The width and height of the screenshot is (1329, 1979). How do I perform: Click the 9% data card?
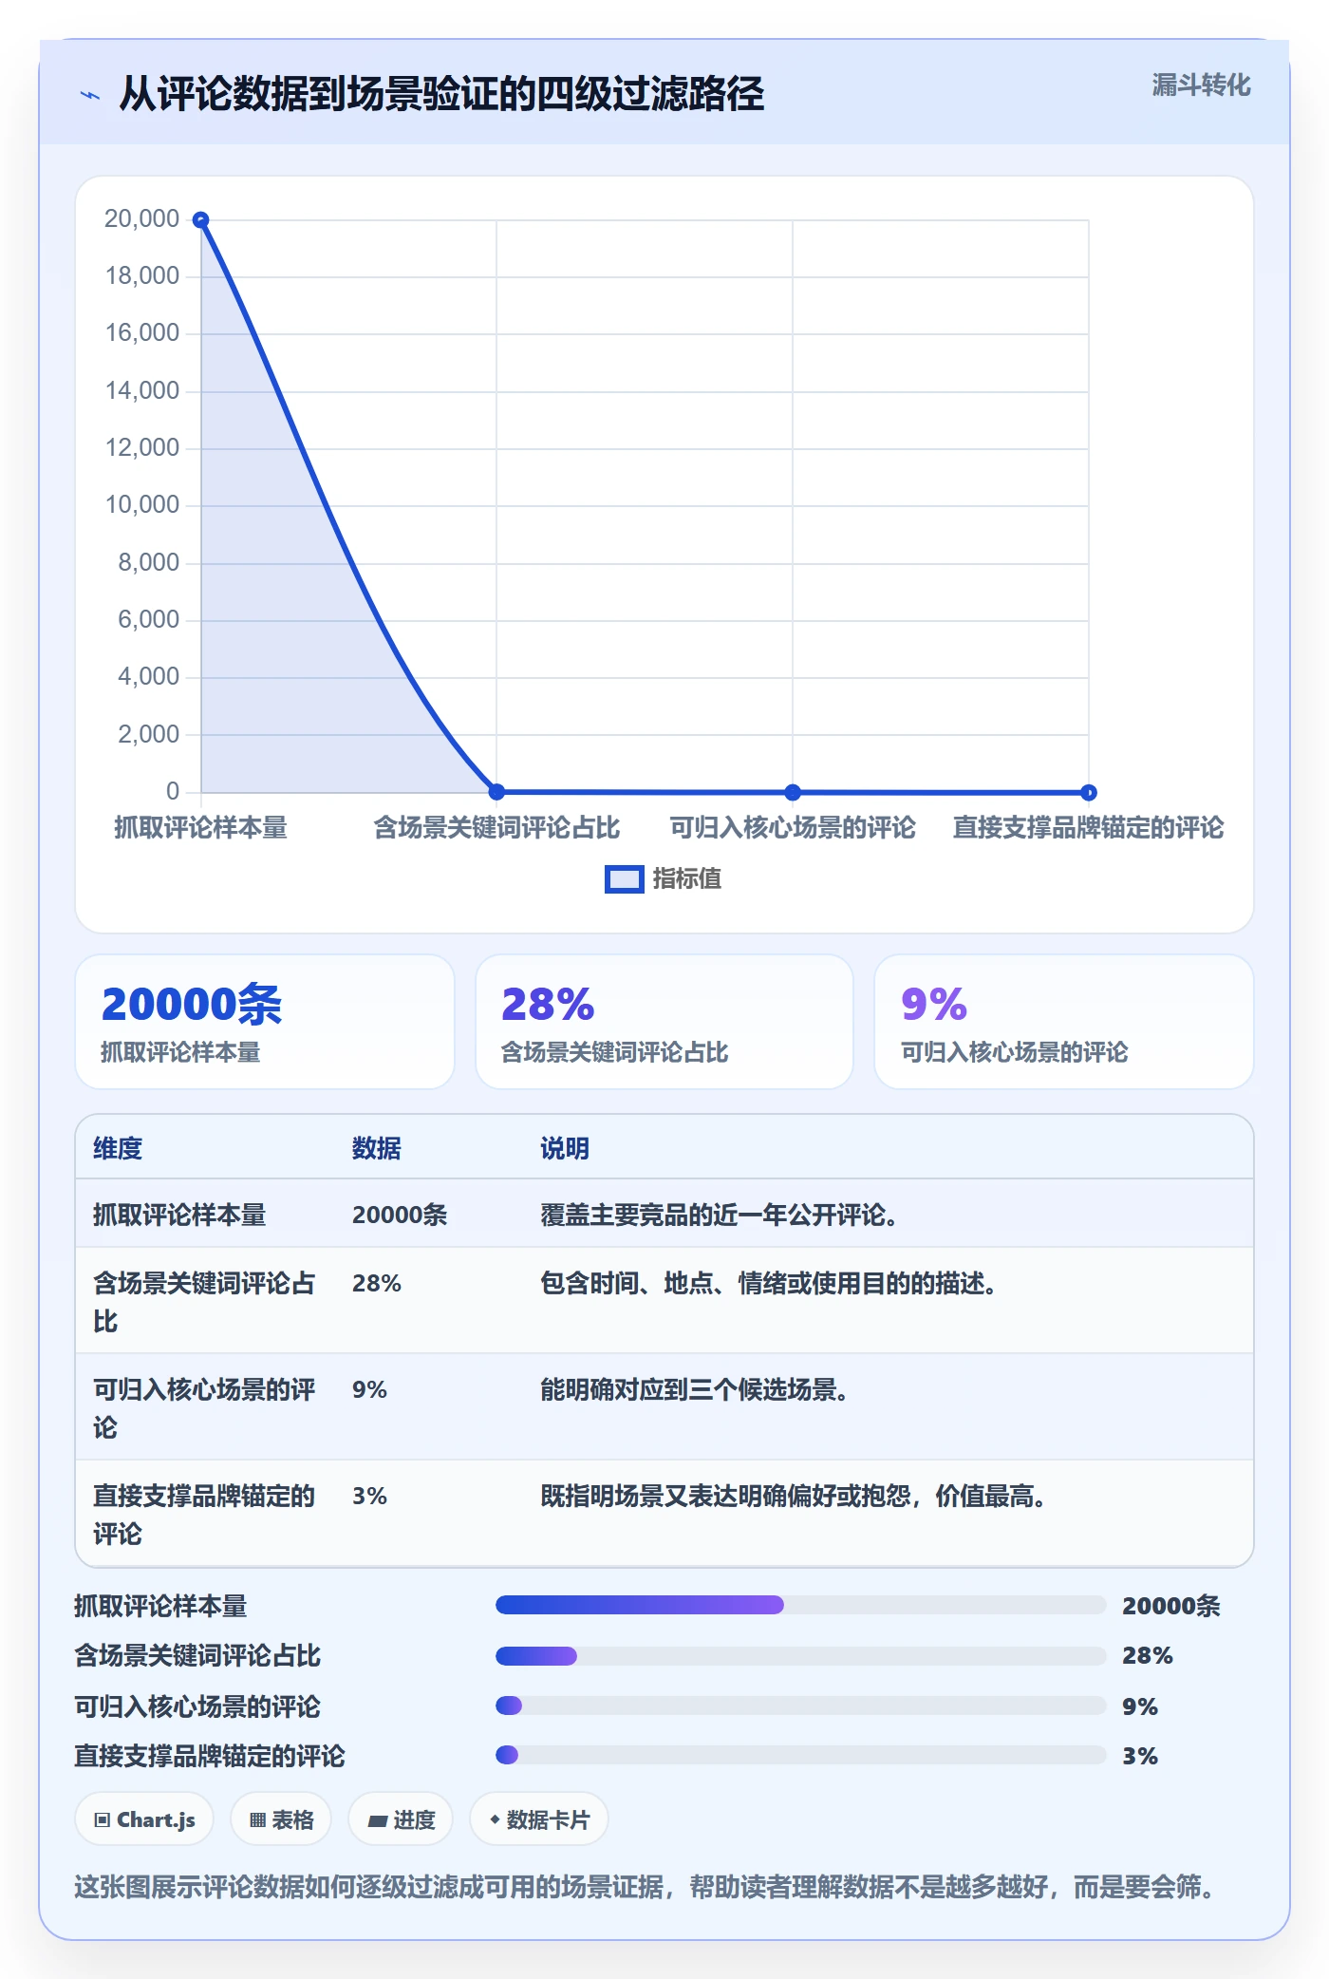click(x=1064, y=1022)
